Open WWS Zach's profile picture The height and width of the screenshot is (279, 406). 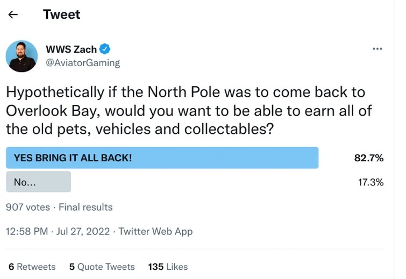click(x=22, y=56)
